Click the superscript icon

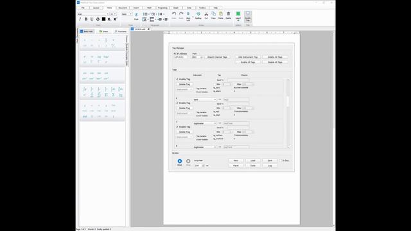coord(115,19)
